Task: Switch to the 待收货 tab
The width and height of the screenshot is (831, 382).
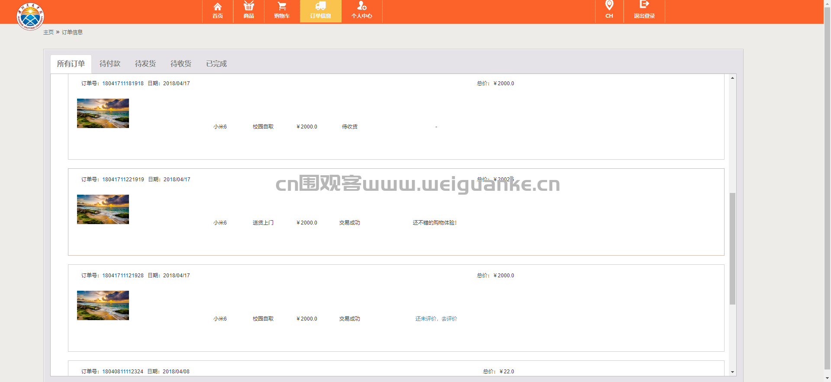Action: pyautogui.click(x=181, y=64)
